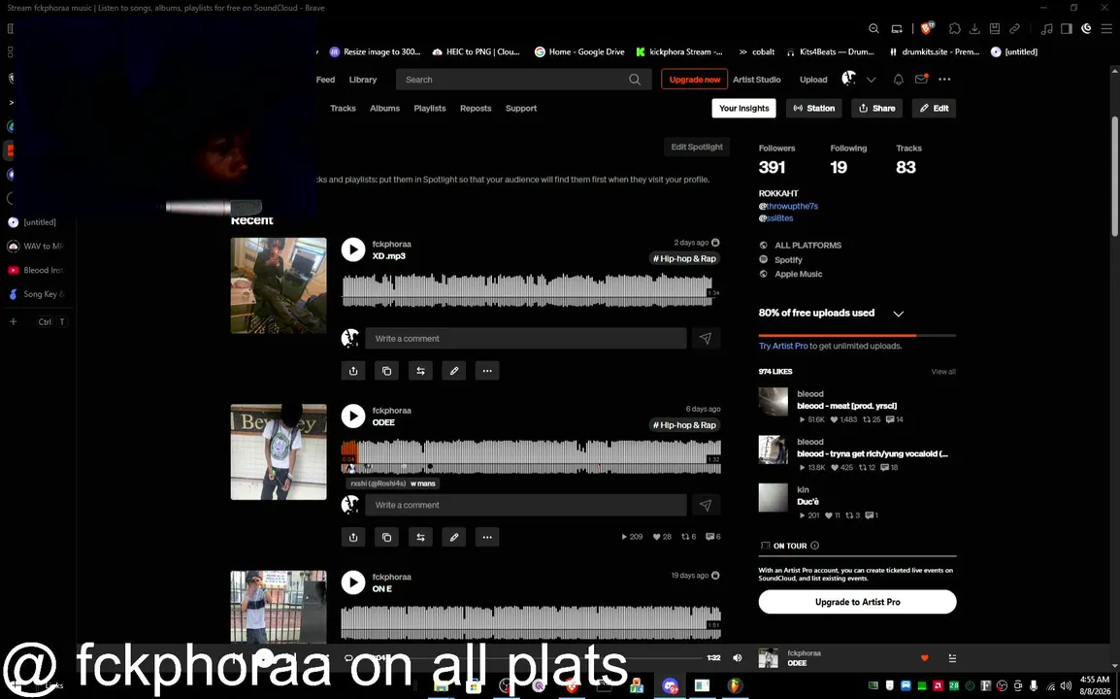
Task: Seek within the ODEE waveform
Action: [x=532, y=456]
